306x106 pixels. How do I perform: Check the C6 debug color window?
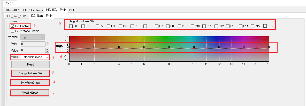pyautogui.click(x=145, y=26)
